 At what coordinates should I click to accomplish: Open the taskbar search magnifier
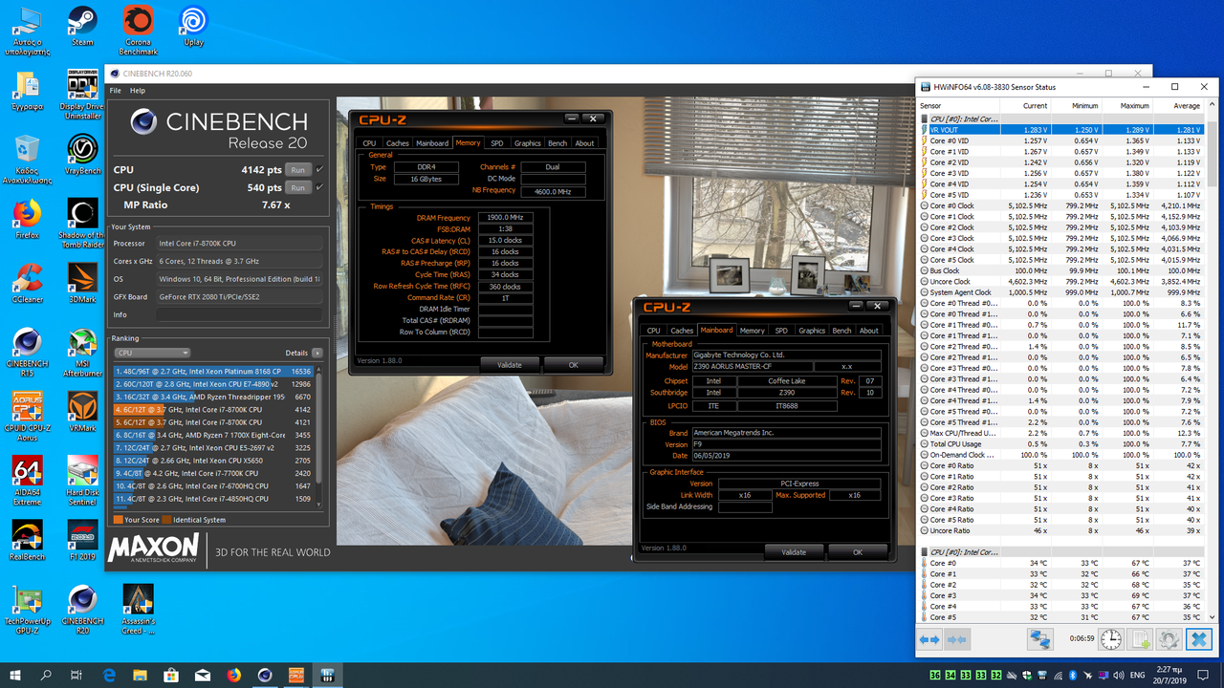click(x=46, y=676)
